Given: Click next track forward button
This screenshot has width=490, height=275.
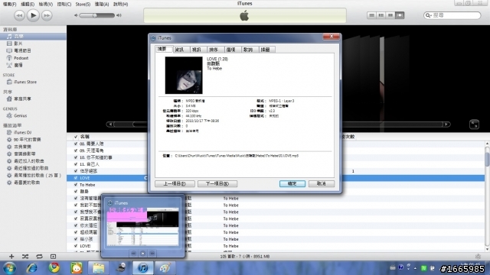Looking at the screenshot, I should pyautogui.click(x=47, y=15).
